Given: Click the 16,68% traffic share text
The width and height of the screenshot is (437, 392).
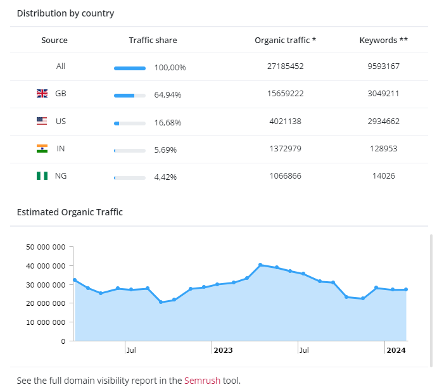Looking at the screenshot, I should click(x=167, y=123).
